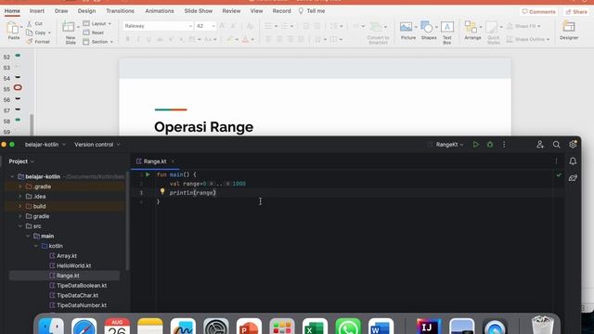Click the Tell me search field
Screen dimensions: 594x334
[312, 11]
